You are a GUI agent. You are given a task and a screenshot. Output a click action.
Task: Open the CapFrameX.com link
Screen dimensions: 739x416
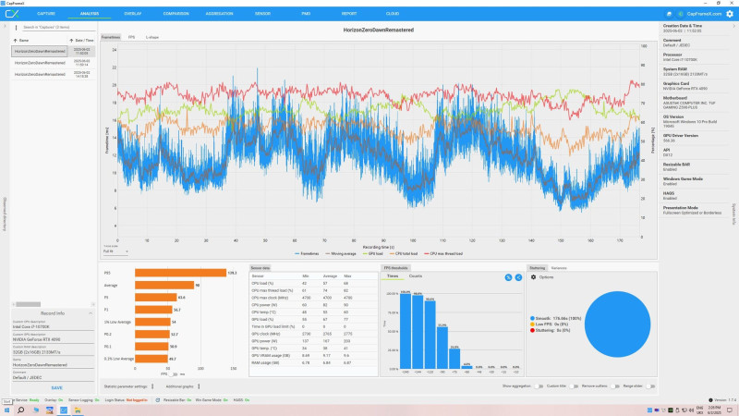tap(704, 14)
